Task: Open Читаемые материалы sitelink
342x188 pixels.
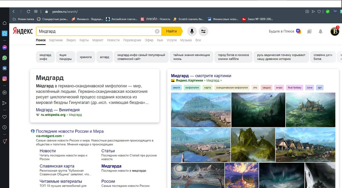Action: point(61,181)
